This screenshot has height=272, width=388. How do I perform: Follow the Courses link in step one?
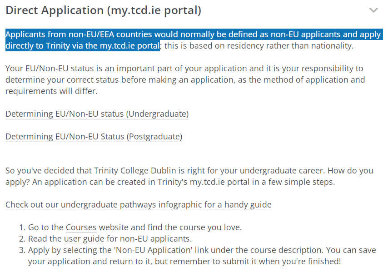(81, 227)
